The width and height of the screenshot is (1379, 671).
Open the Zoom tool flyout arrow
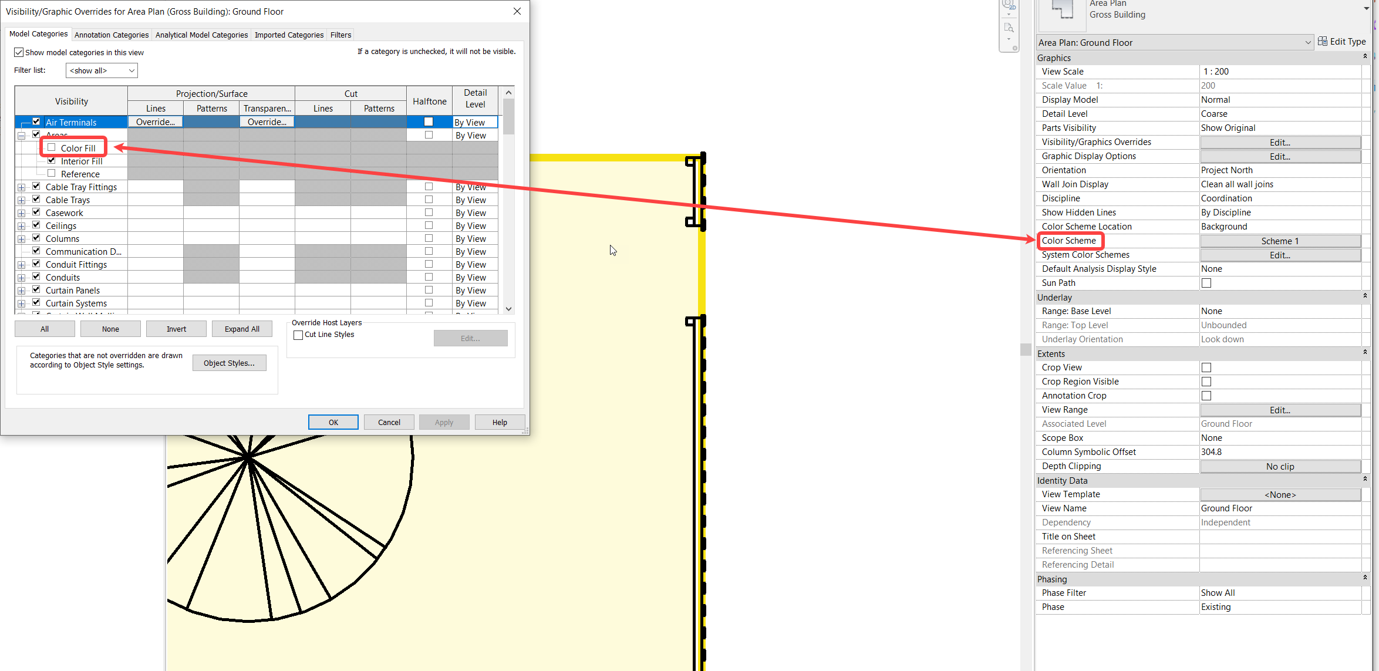[x=1009, y=39]
